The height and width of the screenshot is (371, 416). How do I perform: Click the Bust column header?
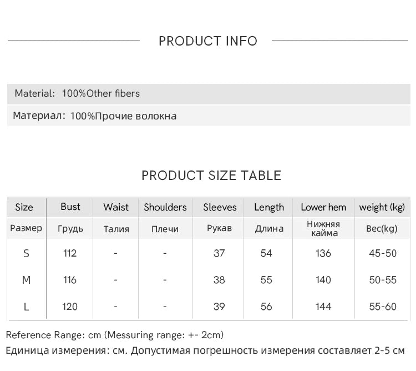70,207
